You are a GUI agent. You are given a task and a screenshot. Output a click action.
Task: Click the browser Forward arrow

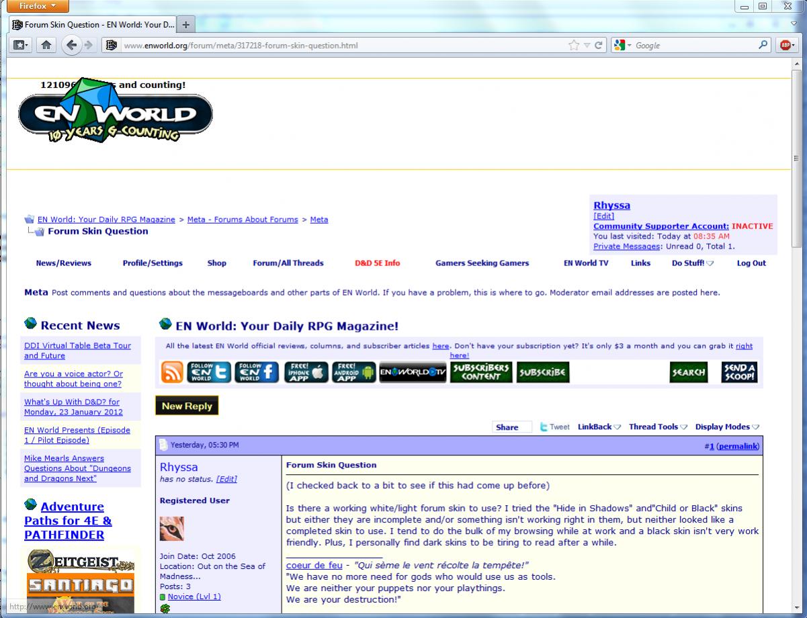89,46
